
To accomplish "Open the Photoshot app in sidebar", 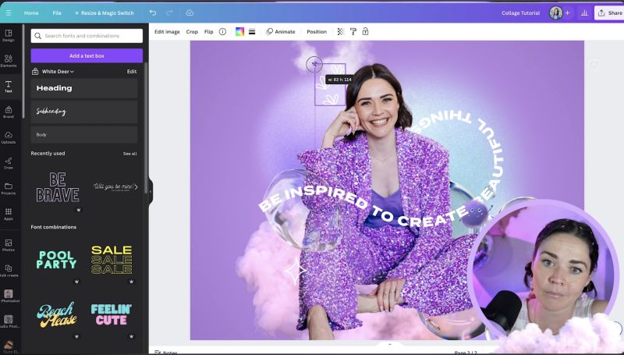I will click(x=9, y=296).
